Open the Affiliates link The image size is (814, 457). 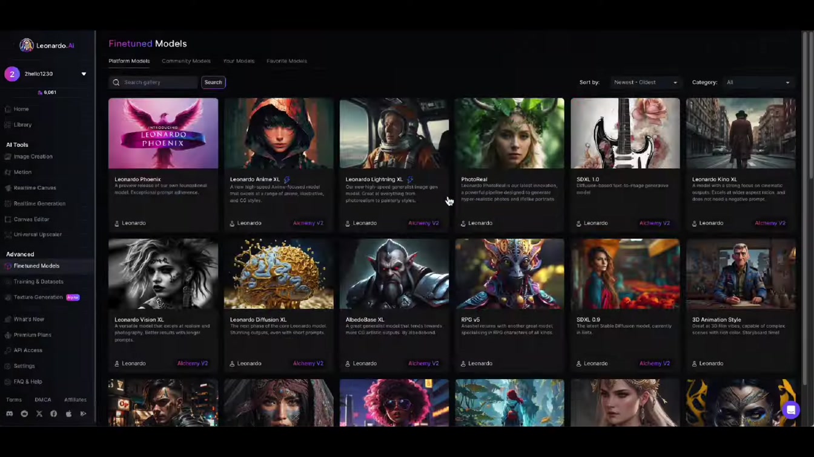(x=75, y=400)
